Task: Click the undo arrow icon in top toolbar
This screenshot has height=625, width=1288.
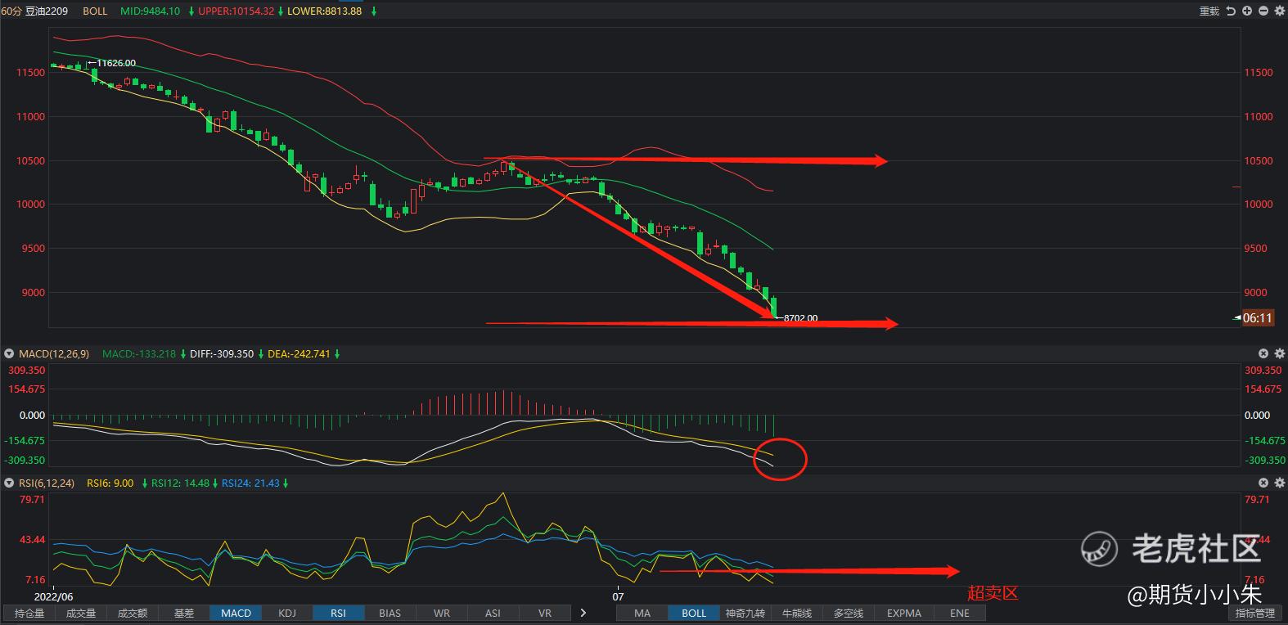Action: (x=1231, y=11)
